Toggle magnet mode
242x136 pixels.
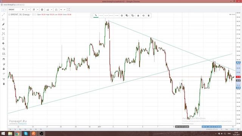click(4, 59)
